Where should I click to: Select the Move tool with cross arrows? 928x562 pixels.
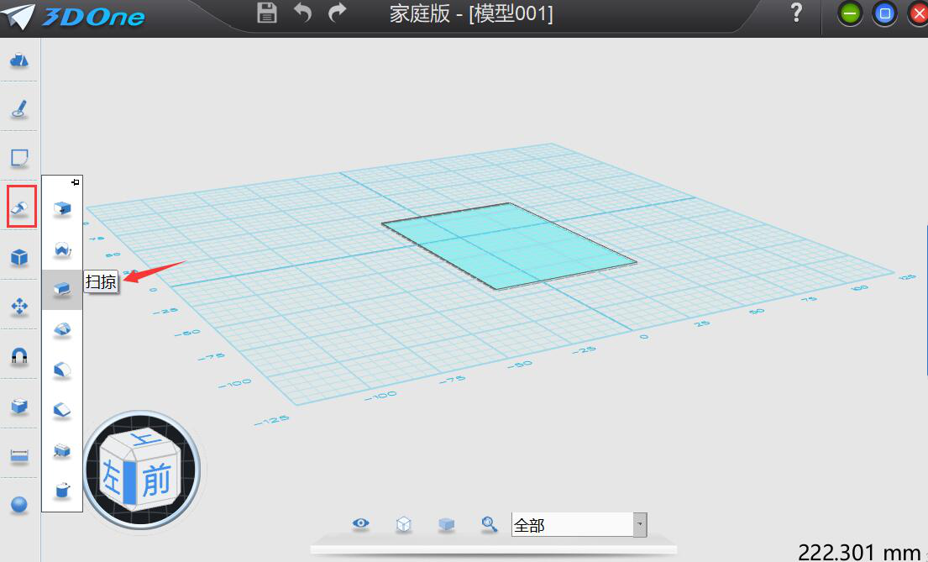pyautogui.click(x=19, y=307)
